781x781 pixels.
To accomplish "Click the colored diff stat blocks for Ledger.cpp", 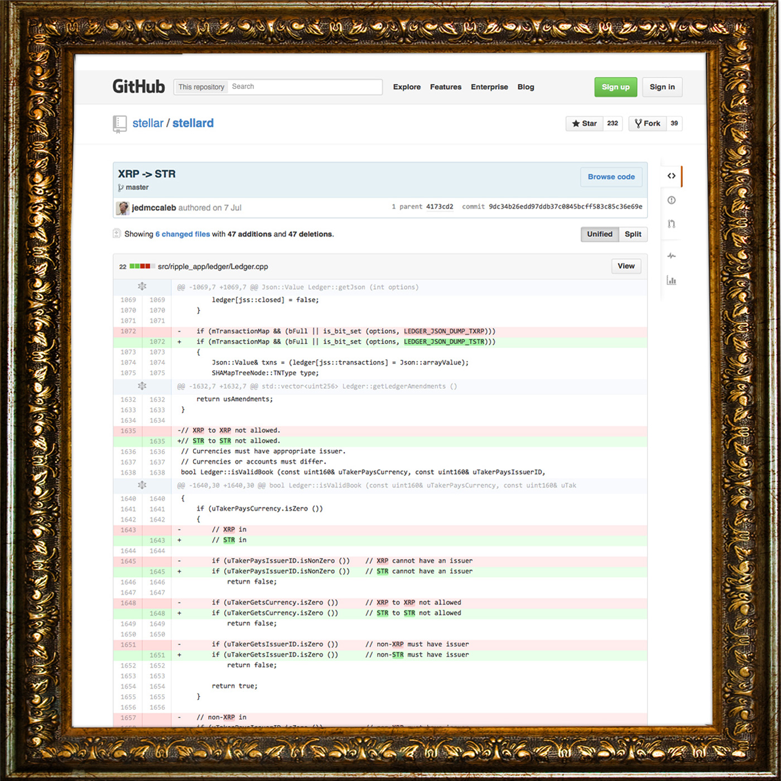I will (x=141, y=266).
